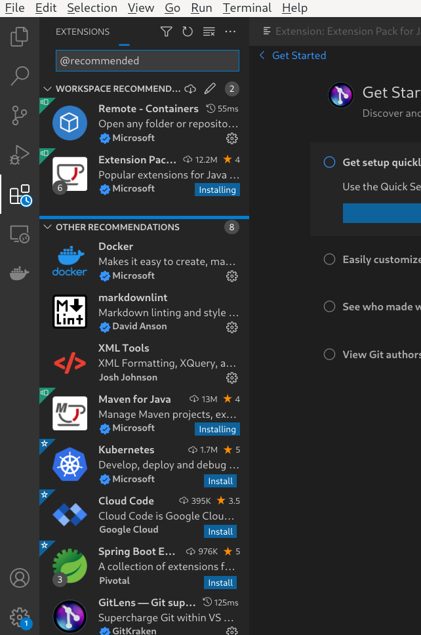Open the Source Control view
The image size is (421, 635).
click(x=20, y=115)
